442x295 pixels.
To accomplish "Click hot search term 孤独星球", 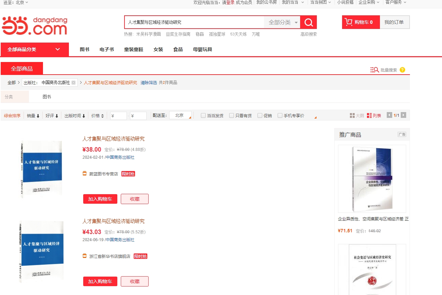I will tap(217, 34).
